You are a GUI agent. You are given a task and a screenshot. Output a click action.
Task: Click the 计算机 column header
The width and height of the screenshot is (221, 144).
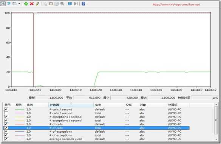173,105
